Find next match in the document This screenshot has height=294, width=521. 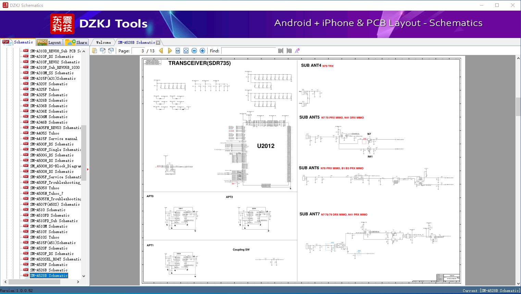click(289, 51)
